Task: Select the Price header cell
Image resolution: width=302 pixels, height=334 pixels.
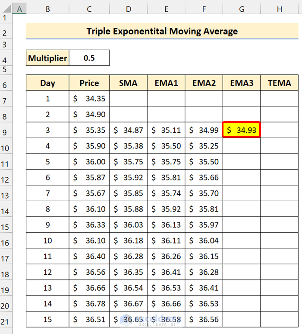Action: point(89,83)
